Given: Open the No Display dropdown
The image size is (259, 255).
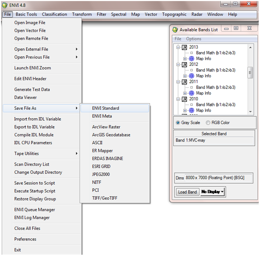Looking at the screenshot, I should (212, 192).
